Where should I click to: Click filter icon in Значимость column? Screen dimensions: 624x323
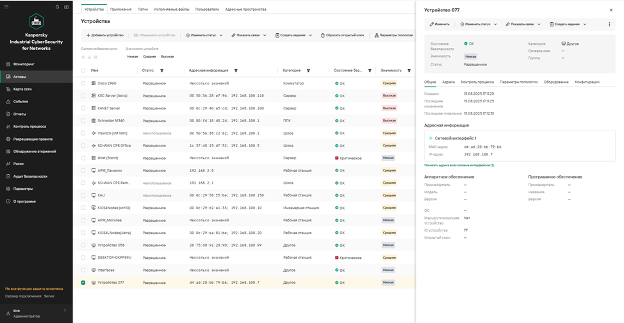pos(409,71)
